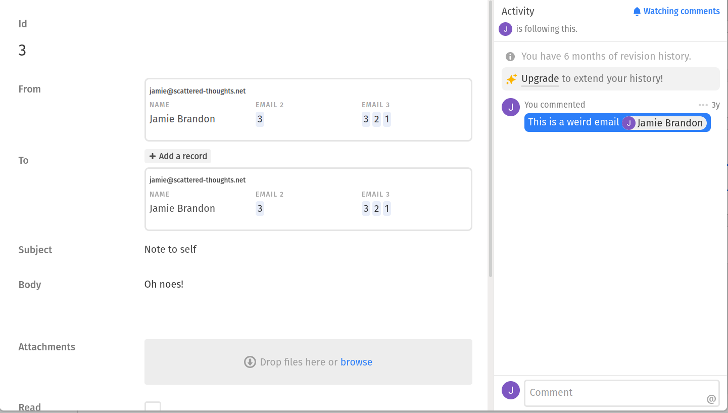Click the J avatar next to 'You commented'

pos(511,107)
